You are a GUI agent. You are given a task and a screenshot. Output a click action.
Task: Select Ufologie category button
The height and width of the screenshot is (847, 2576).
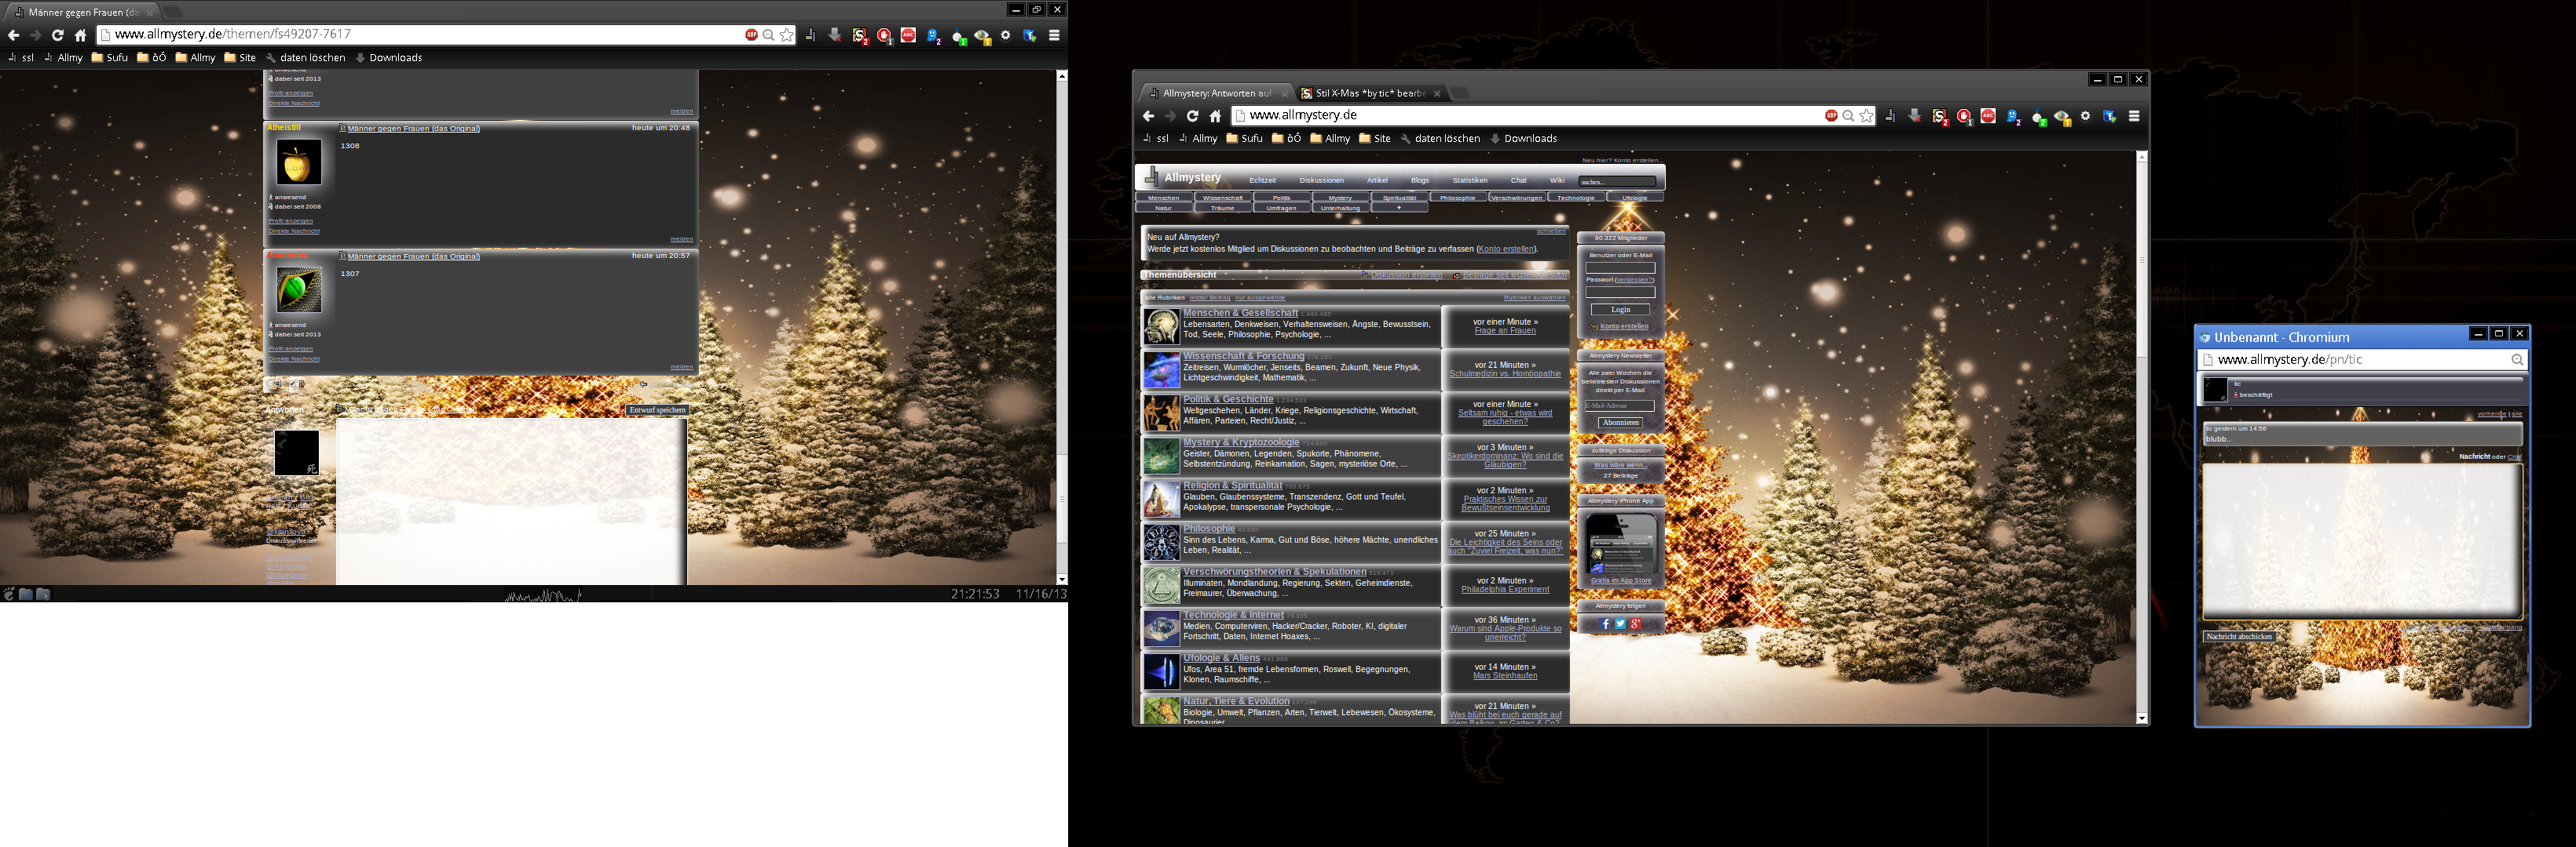(1635, 198)
